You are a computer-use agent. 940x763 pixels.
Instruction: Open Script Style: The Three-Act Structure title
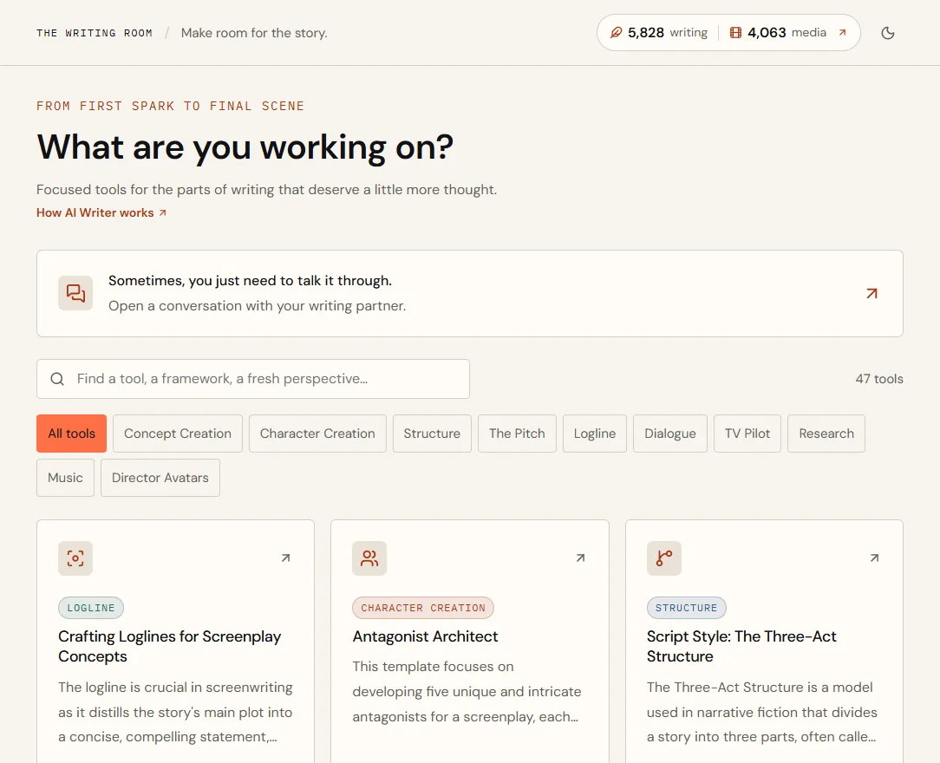click(741, 646)
